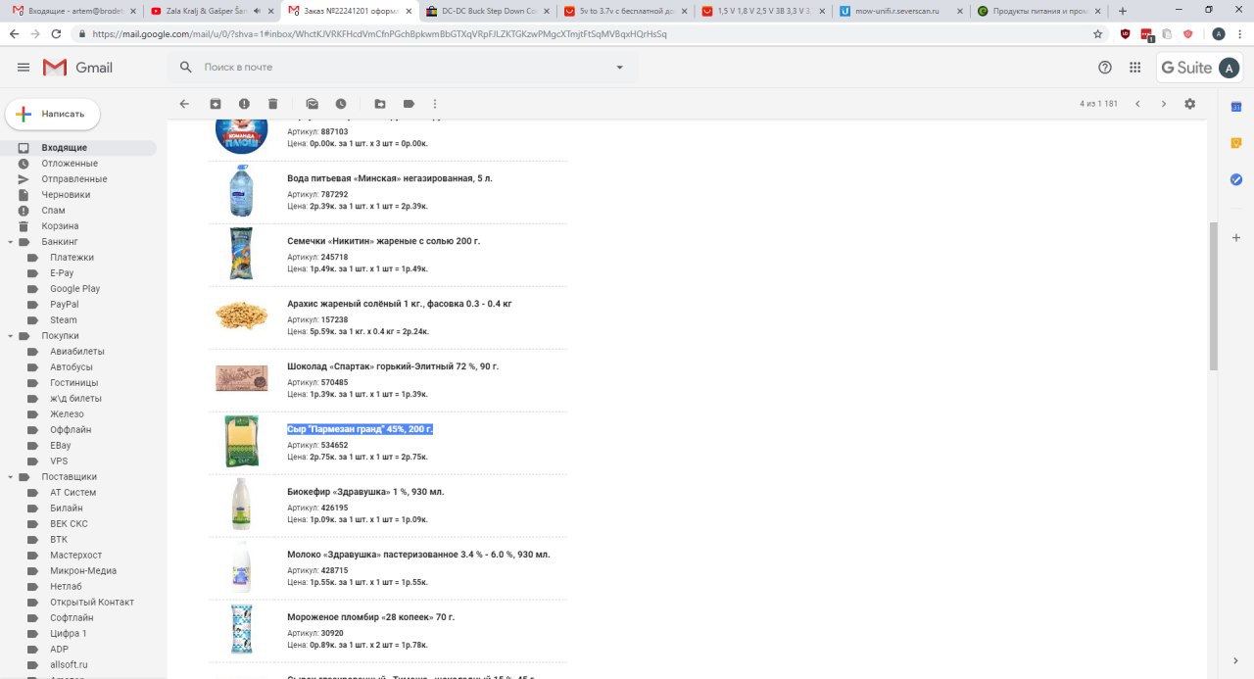Go to the older email arrow

(x=1164, y=104)
